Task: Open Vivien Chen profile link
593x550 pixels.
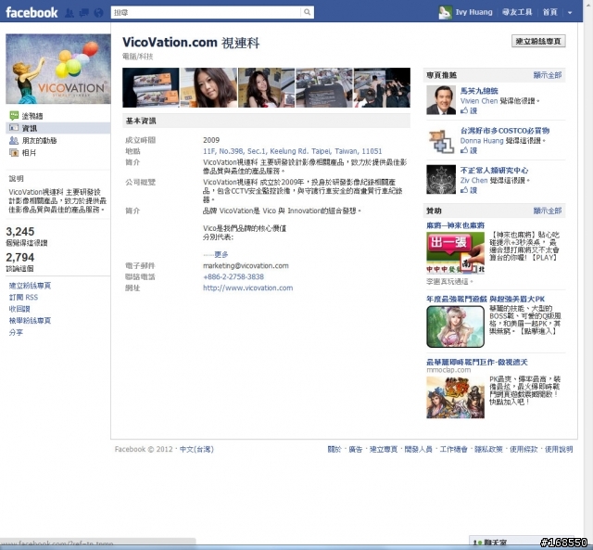Action: point(479,101)
